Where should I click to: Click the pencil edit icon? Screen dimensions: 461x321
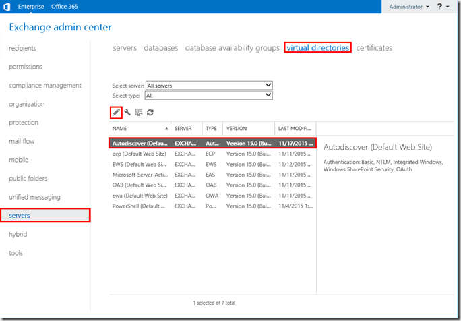click(117, 112)
